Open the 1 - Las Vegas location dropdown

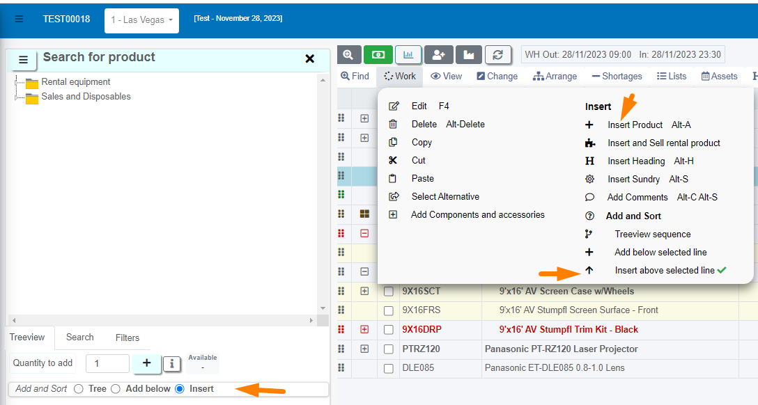141,20
